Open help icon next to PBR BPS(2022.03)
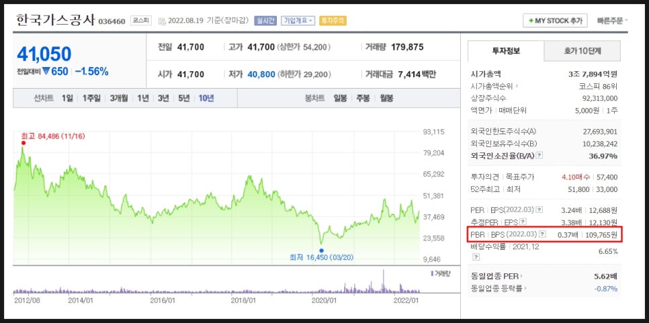 coord(543,234)
